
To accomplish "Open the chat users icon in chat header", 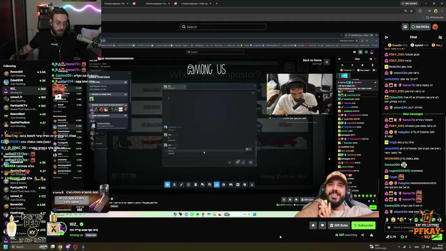I will point(440,37).
